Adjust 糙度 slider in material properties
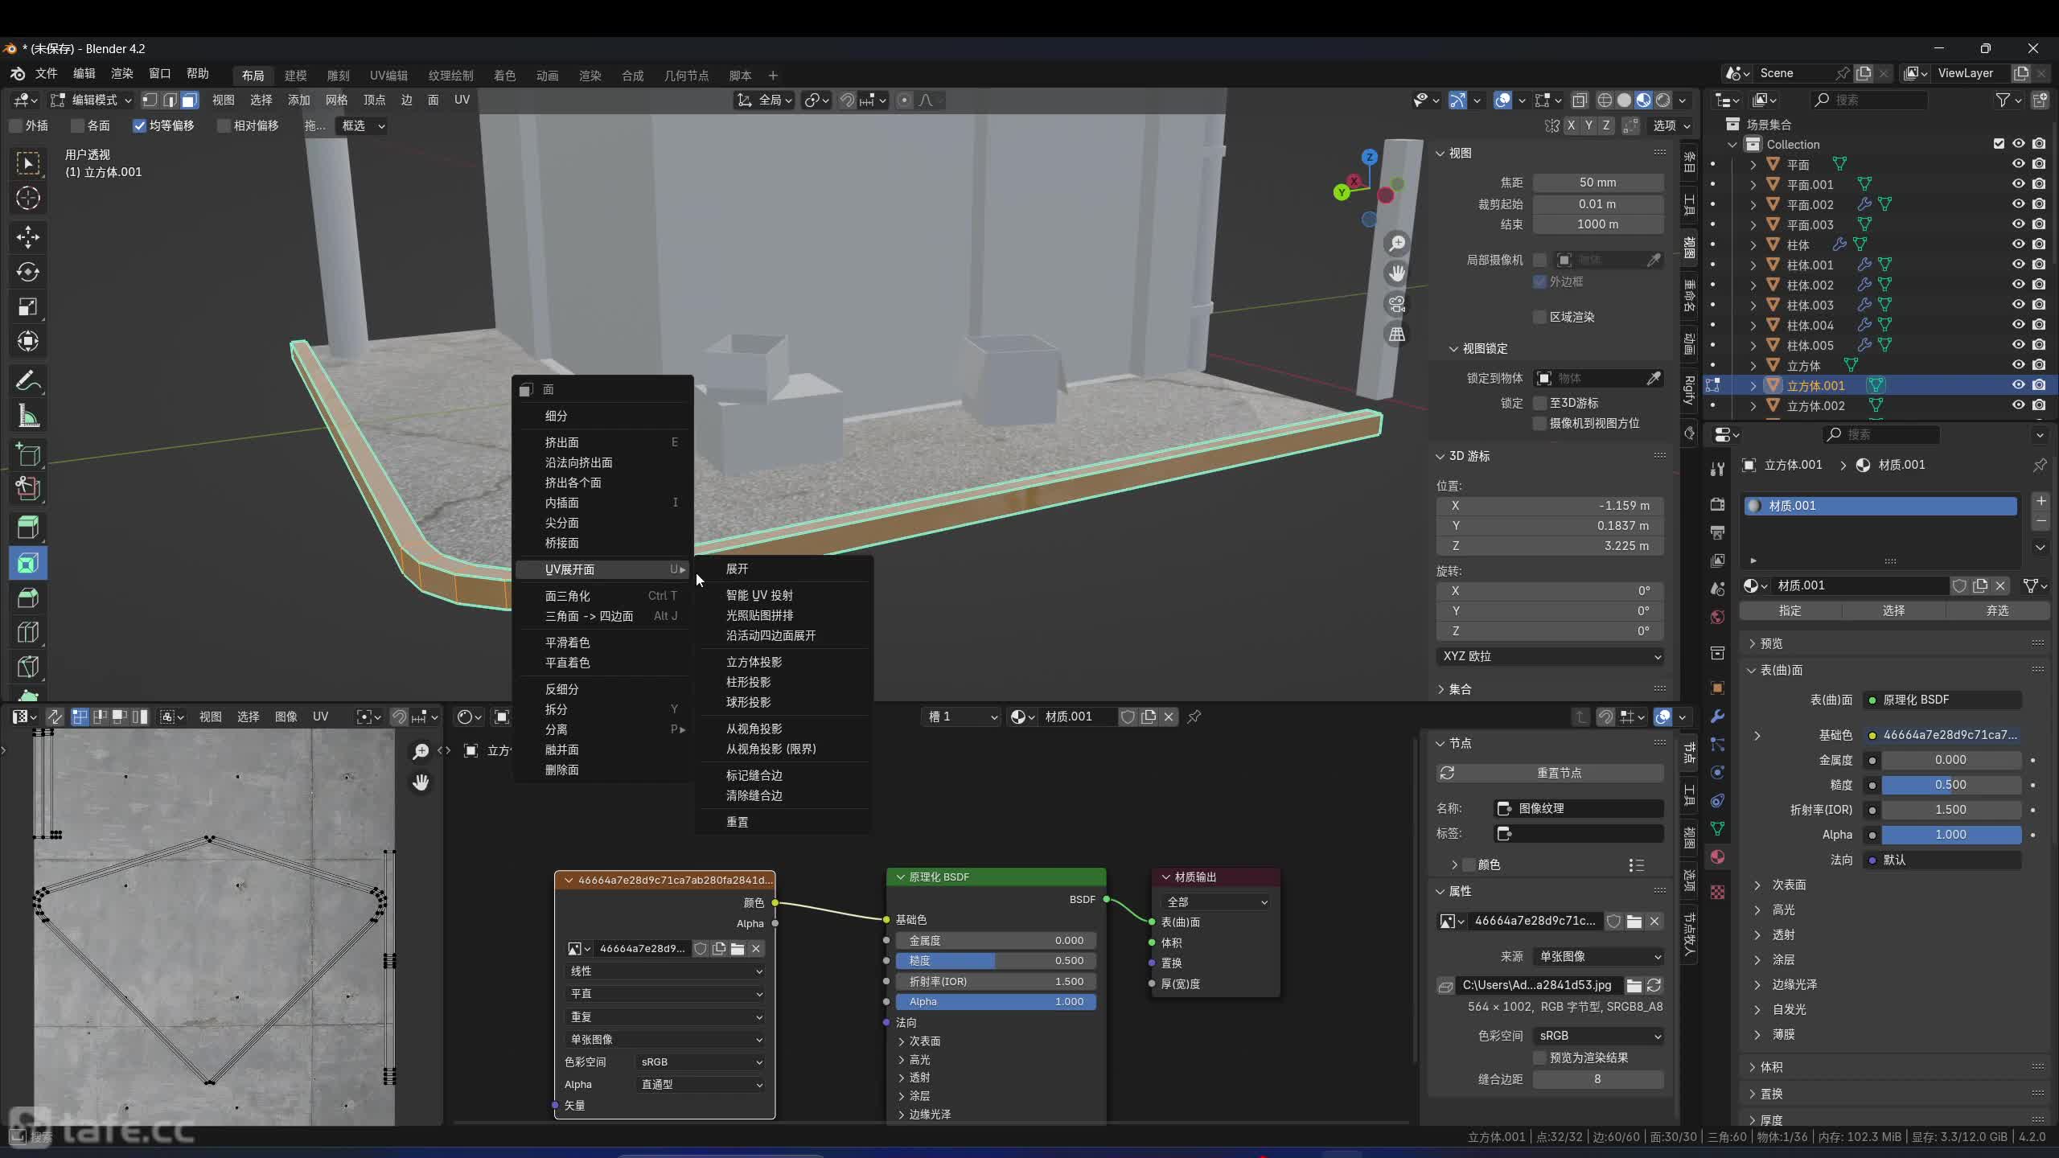This screenshot has height=1158, width=2059. (1950, 785)
